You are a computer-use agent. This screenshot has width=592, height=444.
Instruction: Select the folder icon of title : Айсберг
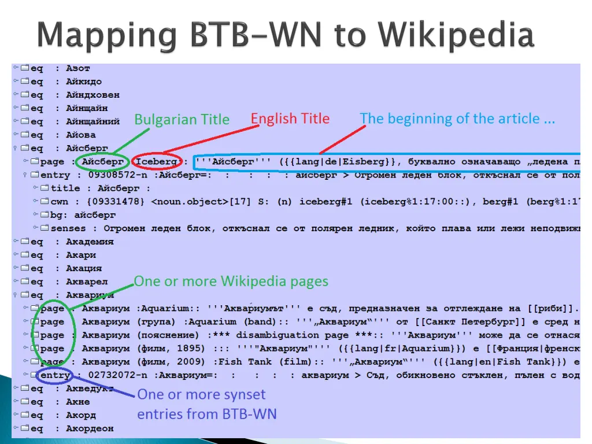pos(45,188)
